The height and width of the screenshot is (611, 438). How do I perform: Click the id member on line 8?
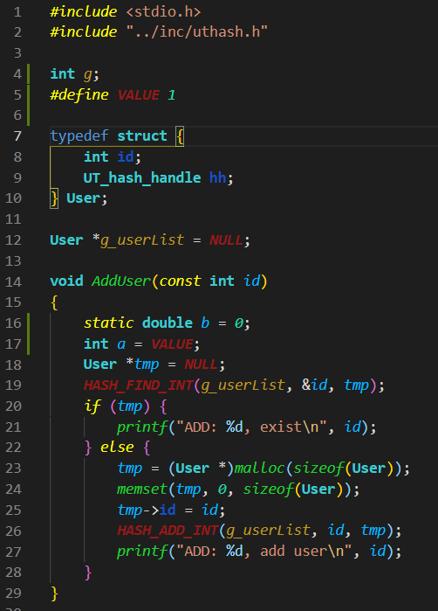pyautogui.click(x=126, y=156)
